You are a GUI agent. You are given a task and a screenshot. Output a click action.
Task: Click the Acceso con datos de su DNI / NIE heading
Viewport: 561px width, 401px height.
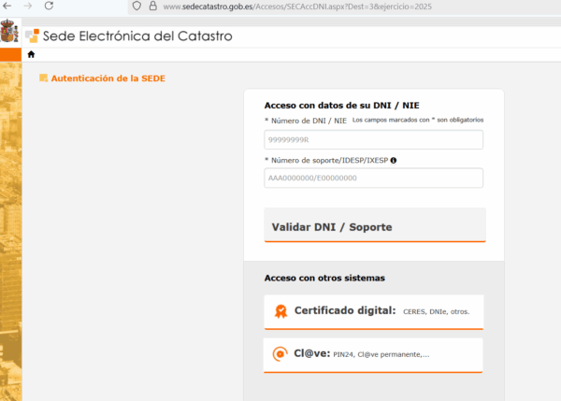click(341, 106)
